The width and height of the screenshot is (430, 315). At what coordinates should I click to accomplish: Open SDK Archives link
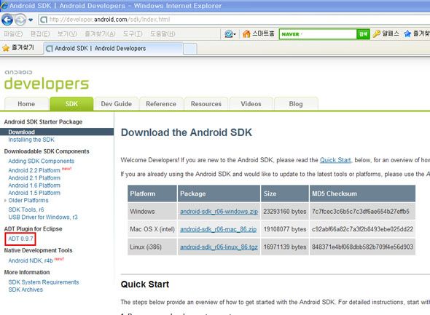tap(26, 290)
